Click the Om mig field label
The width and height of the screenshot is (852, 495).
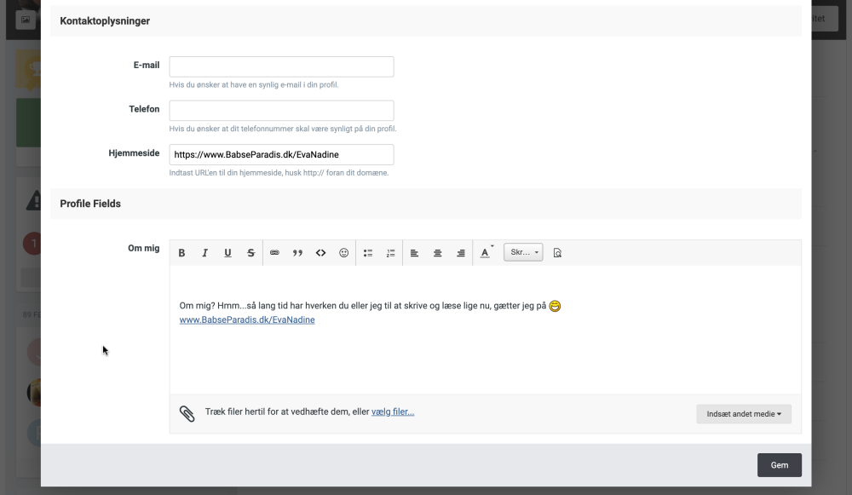coord(144,248)
